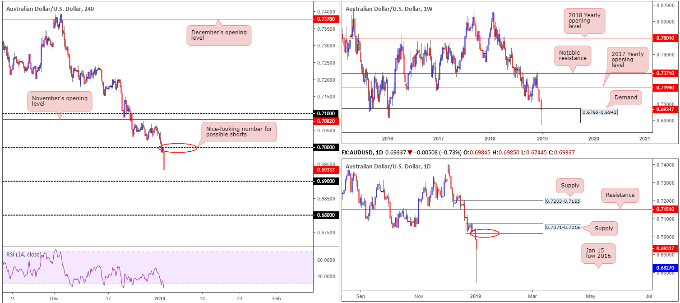The width and height of the screenshot is (680, 303).
Task: Click the 0.82000 value on weekly axis
Action: pyautogui.click(x=665, y=5)
